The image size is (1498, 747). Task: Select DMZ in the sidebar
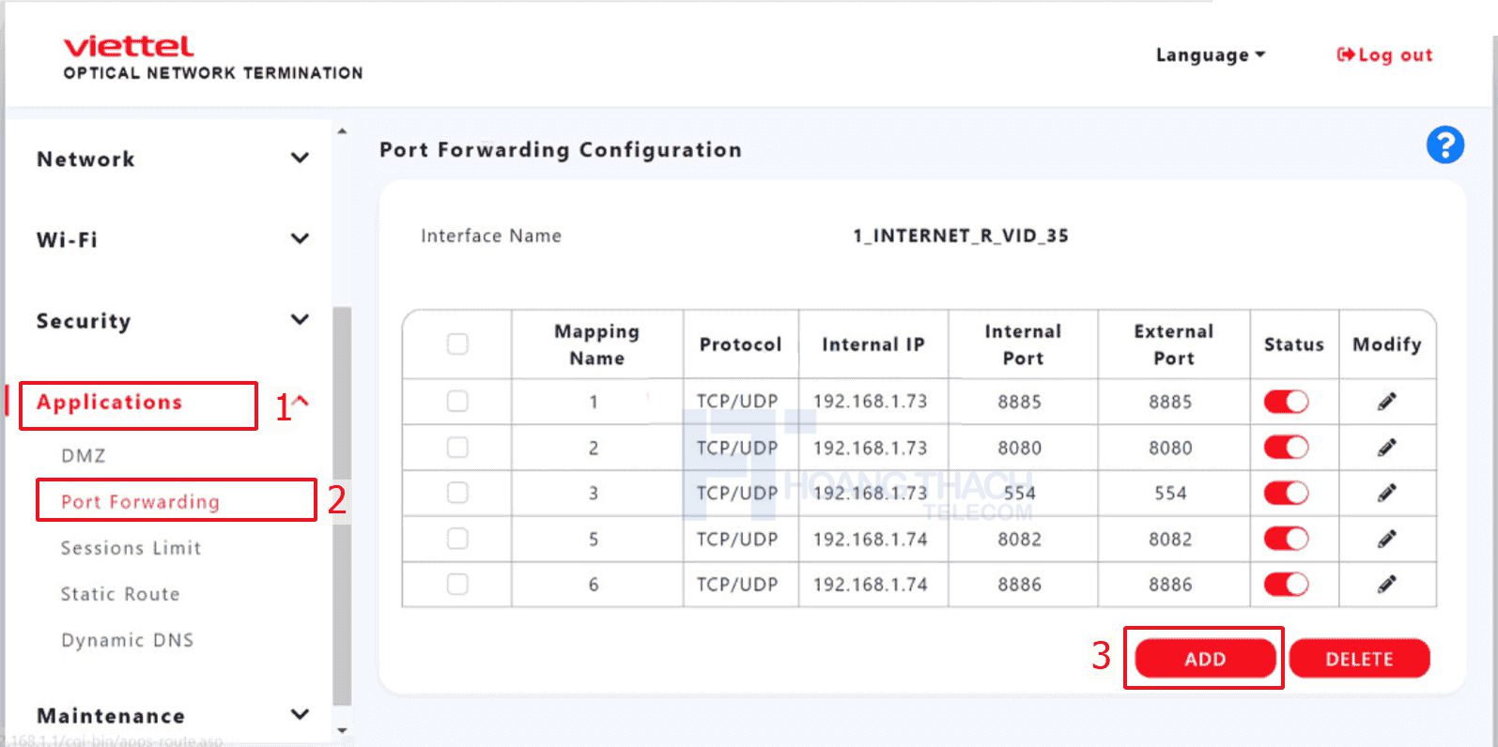85,454
